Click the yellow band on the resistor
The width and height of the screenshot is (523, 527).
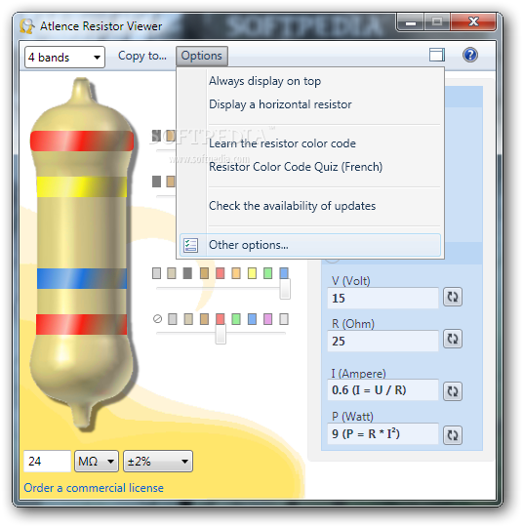pyautogui.click(x=82, y=186)
